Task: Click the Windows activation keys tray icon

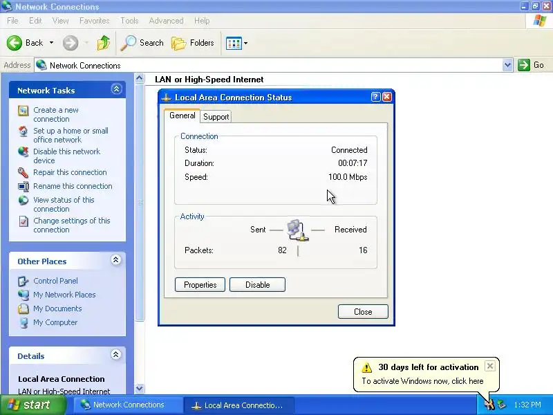Action: click(x=489, y=405)
